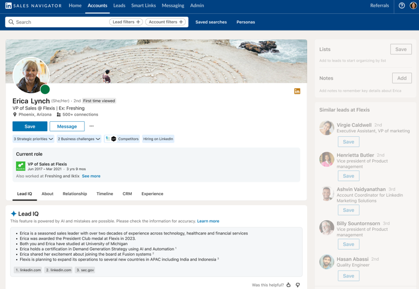
Task: Open source 2. linkedin.com
Action: [x=58, y=270]
